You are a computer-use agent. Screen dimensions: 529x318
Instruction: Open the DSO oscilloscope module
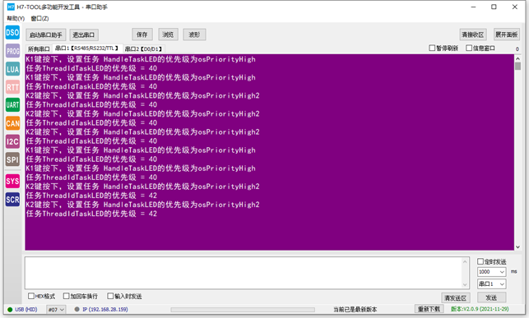[12, 33]
